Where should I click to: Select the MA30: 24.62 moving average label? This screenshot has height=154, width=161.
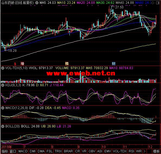click(105, 3)
